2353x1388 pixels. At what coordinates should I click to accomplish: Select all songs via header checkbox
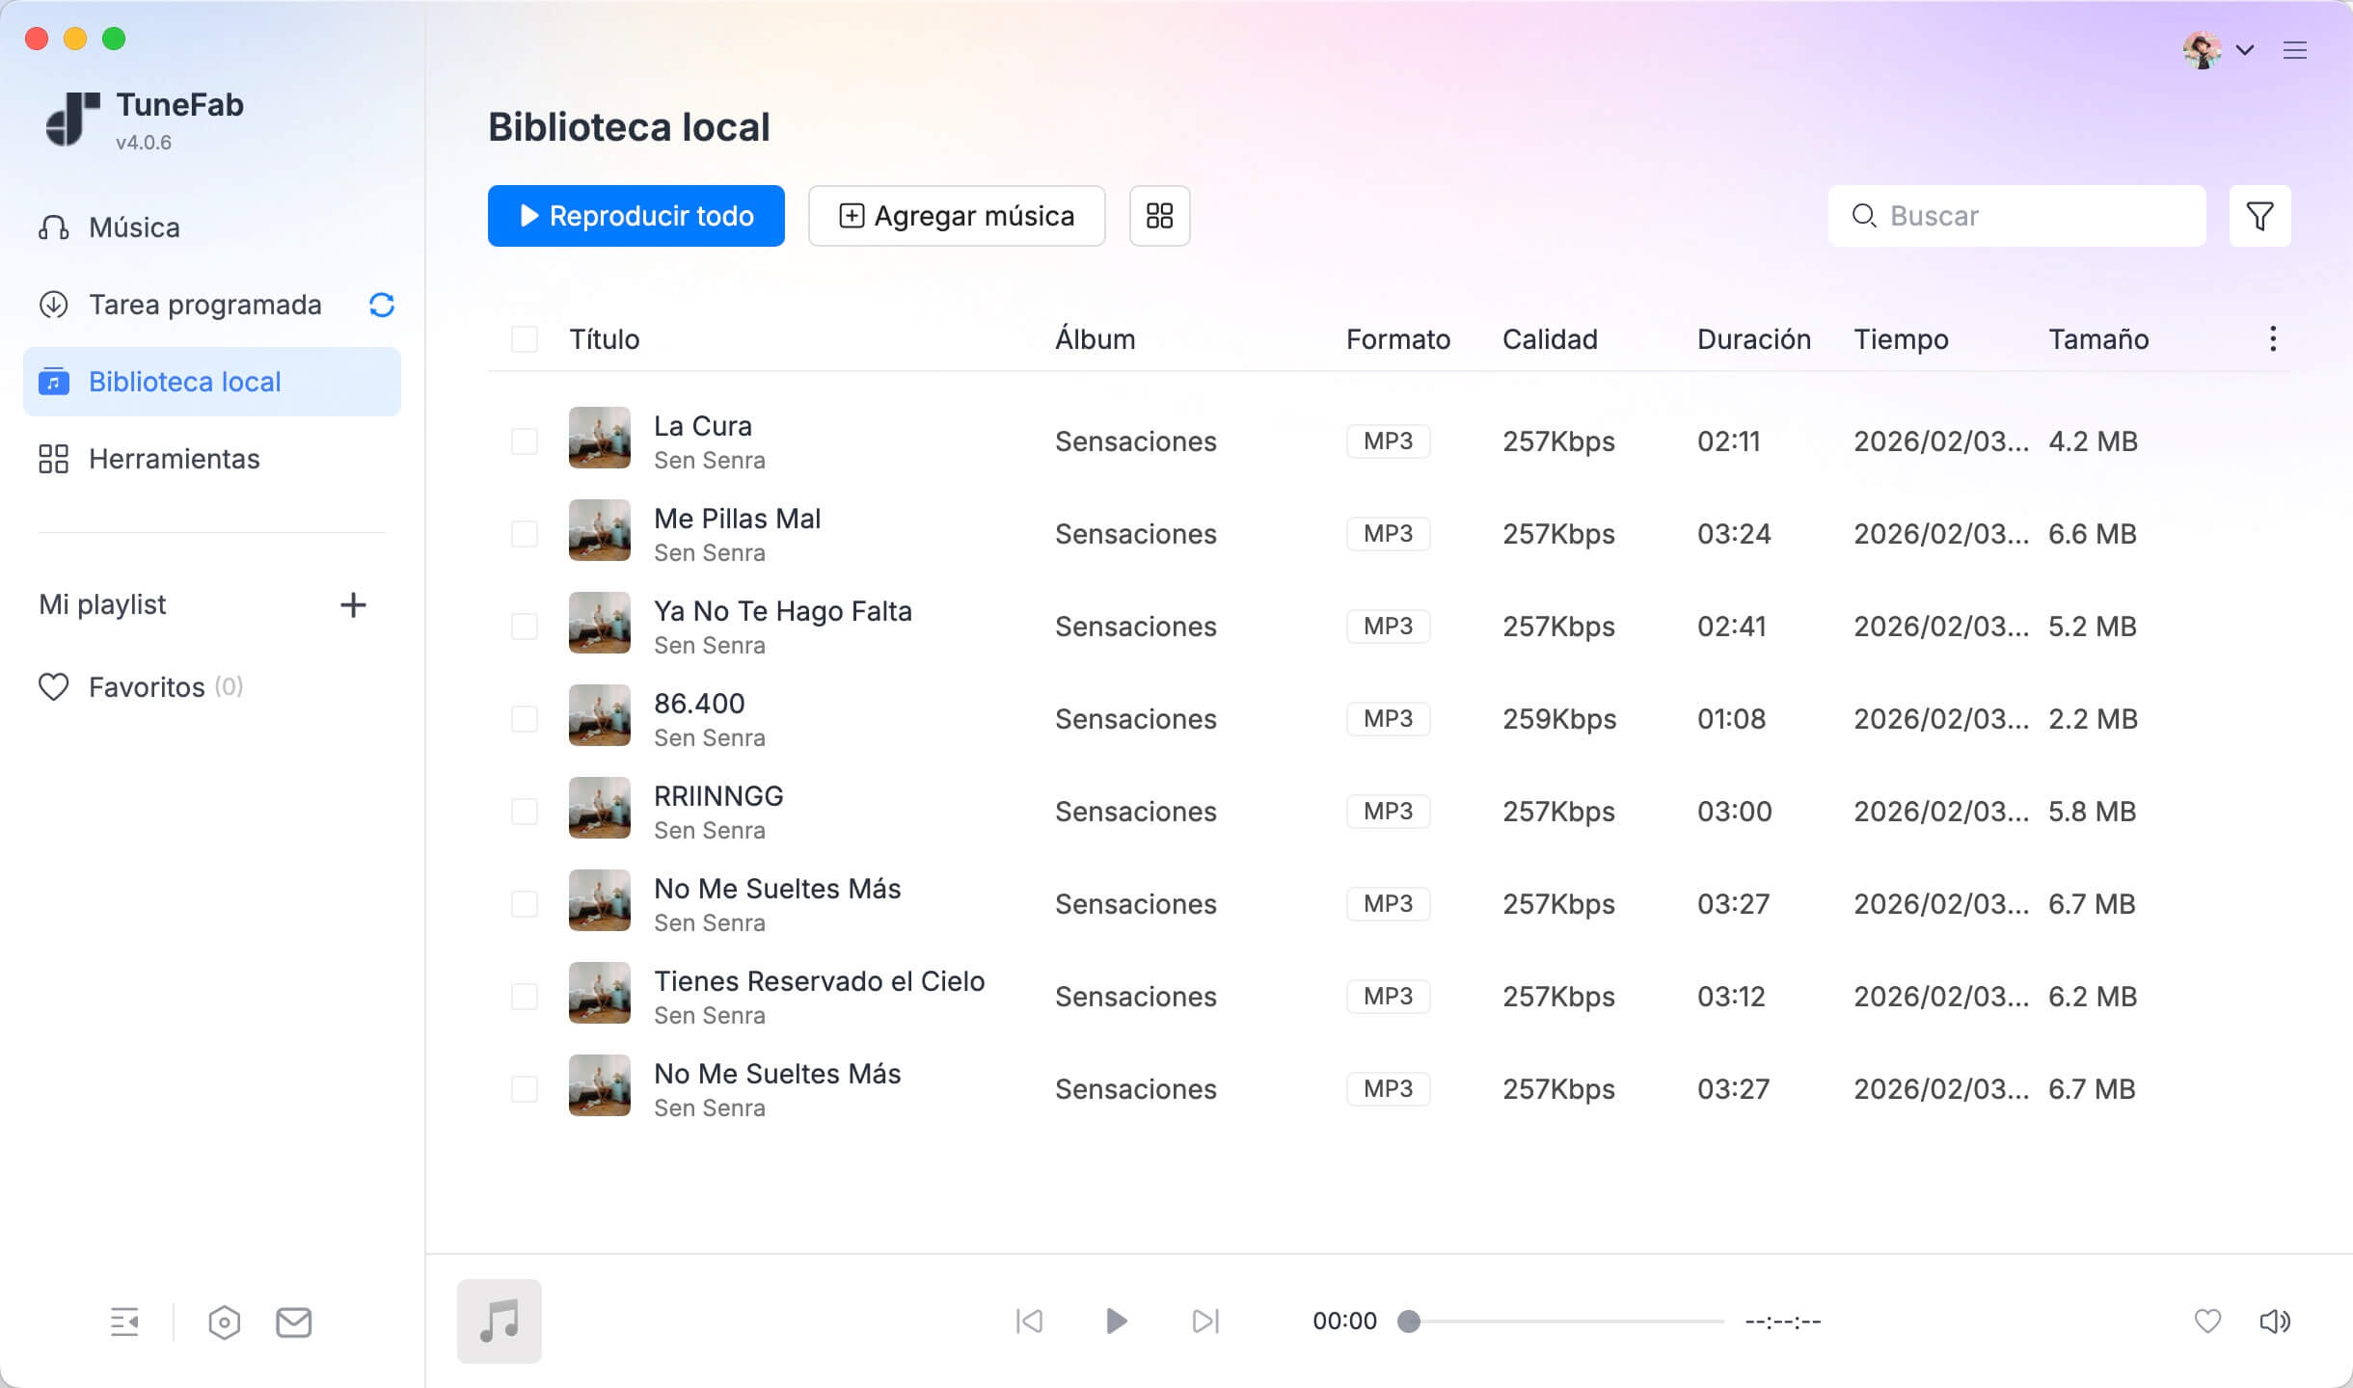pyautogui.click(x=526, y=338)
